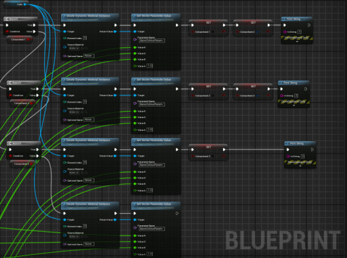Click Element Index field in third Create Dynamic Material Instance
Screen dimensions: 347x258
tap(85, 162)
